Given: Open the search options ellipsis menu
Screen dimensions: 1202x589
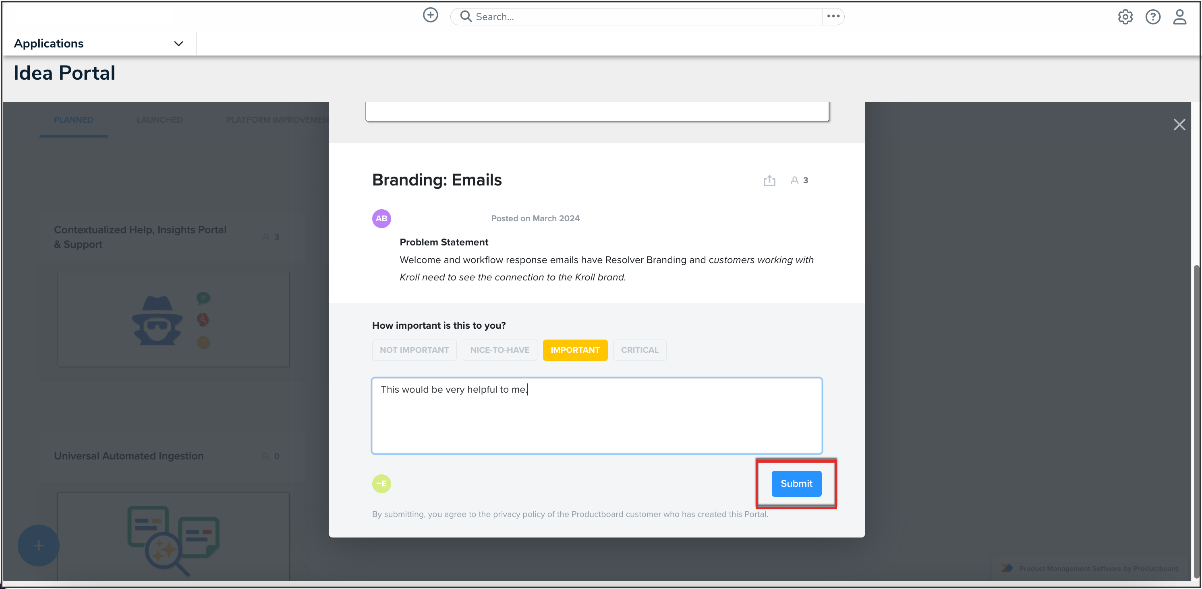Looking at the screenshot, I should point(833,16).
